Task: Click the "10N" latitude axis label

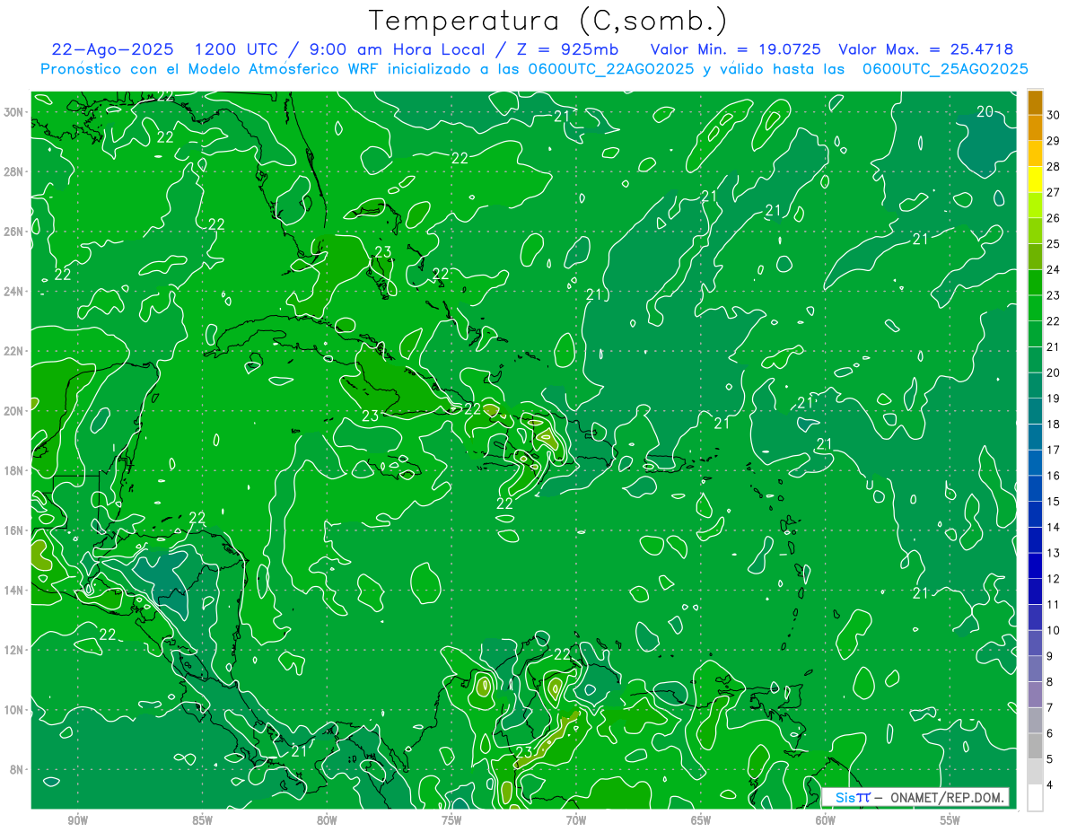Action: click(x=15, y=710)
